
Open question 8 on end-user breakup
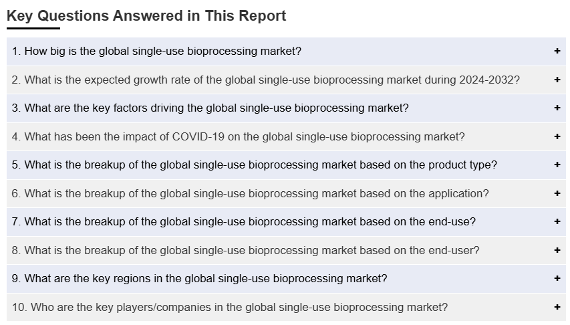[286, 250]
